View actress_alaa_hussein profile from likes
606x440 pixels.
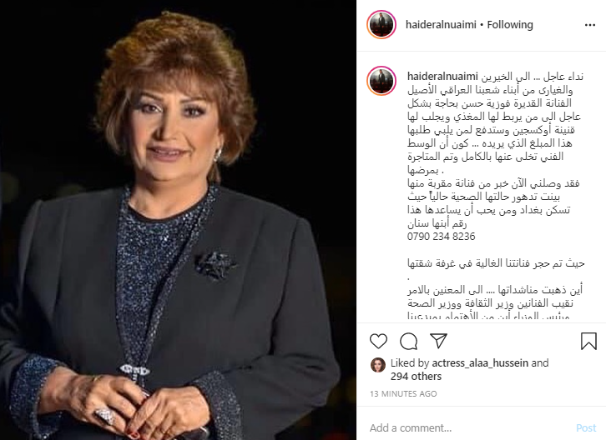tap(480, 362)
